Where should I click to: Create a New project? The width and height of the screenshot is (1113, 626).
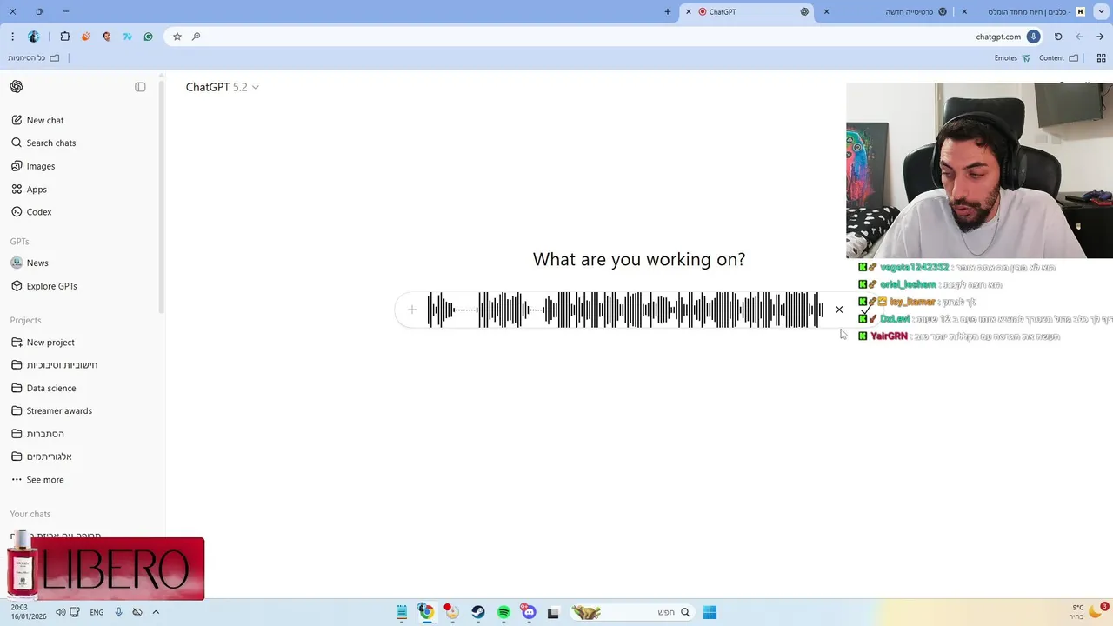coord(43,343)
